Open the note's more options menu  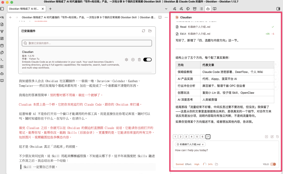click(x=166, y=17)
